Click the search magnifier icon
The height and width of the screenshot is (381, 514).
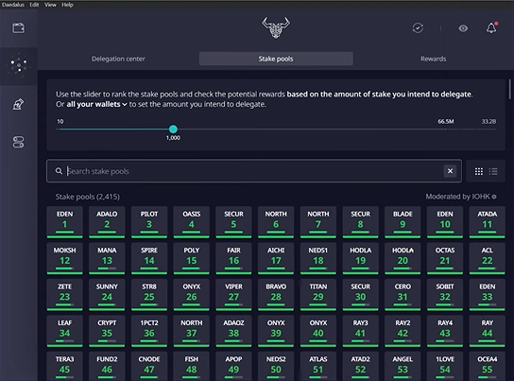(59, 171)
